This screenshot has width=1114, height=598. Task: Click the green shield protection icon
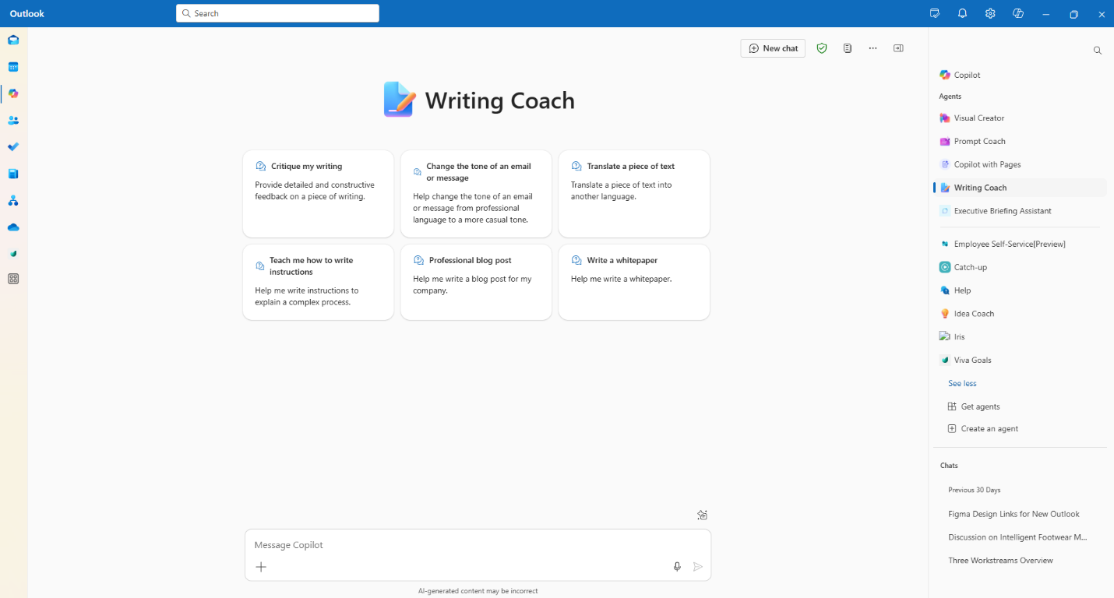pyautogui.click(x=822, y=48)
